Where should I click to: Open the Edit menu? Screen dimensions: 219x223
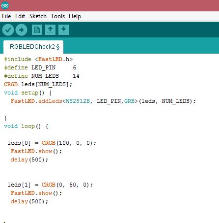(20, 16)
